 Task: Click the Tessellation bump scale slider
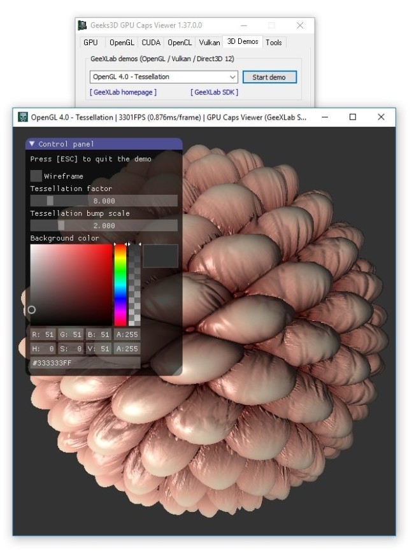104,225
